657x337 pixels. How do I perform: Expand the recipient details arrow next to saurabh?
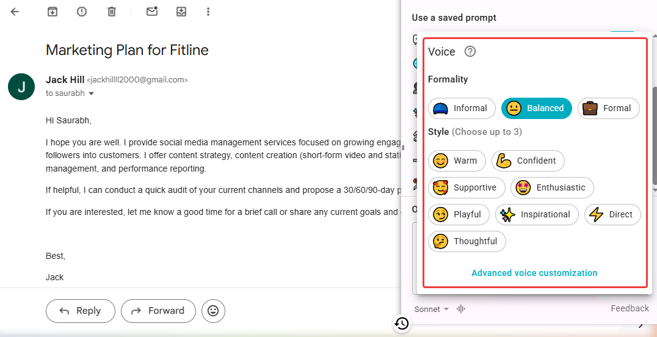pyautogui.click(x=92, y=93)
